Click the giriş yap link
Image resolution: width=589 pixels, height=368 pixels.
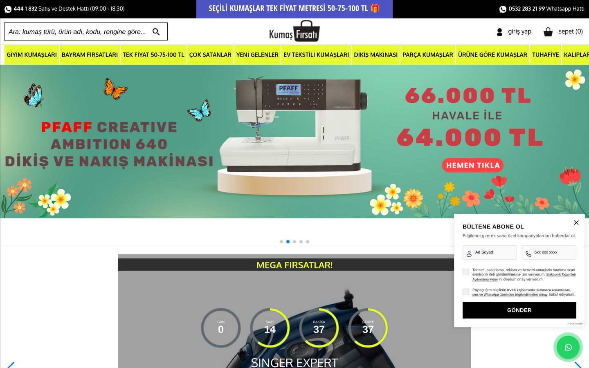click(x=519, y=31)
